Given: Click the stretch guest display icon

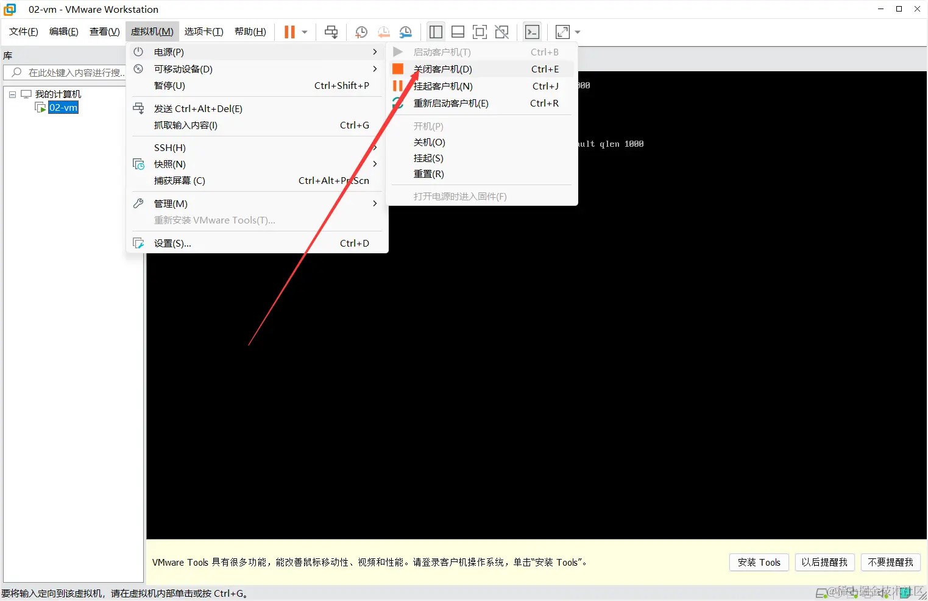Looking at the screenshot, I should 562,32.
